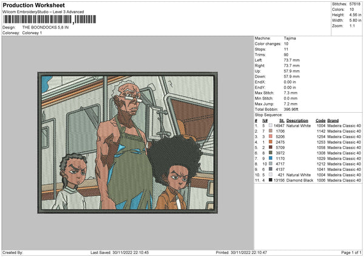The height and width of the screenshot is (257, 364).
Task: Click the color swatch for code 1254
Action: point(271,136)
